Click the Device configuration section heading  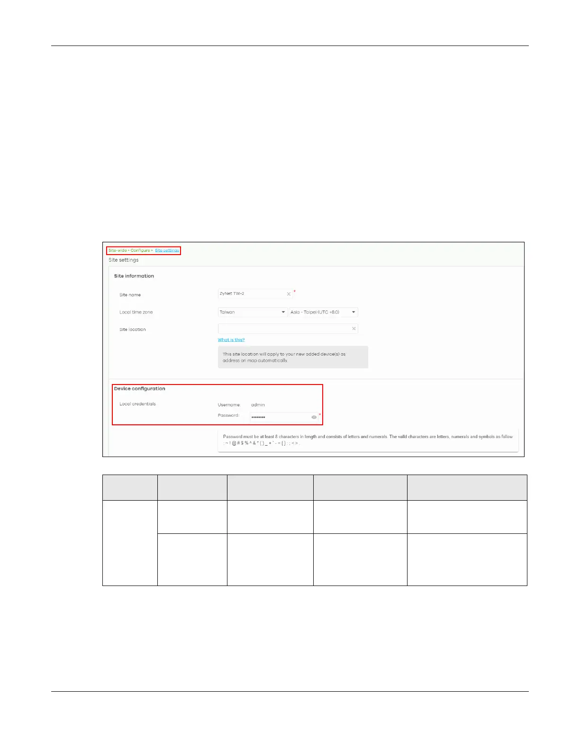point(140,389)
